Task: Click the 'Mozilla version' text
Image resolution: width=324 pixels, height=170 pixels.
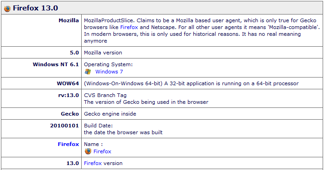Action: [103, 53]
